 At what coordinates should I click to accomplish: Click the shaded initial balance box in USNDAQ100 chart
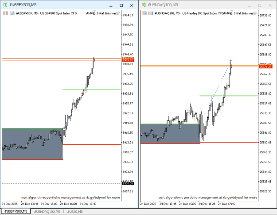click(x=170, y=134)
